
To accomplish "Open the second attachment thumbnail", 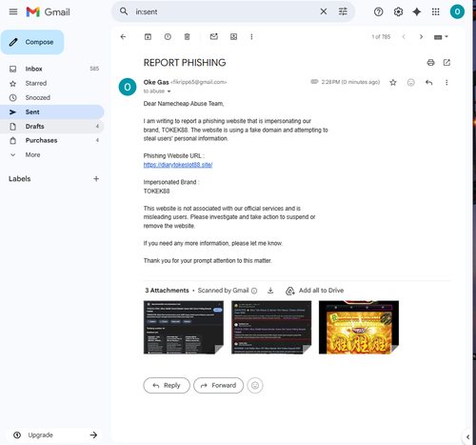I will (x=271, y=327).
